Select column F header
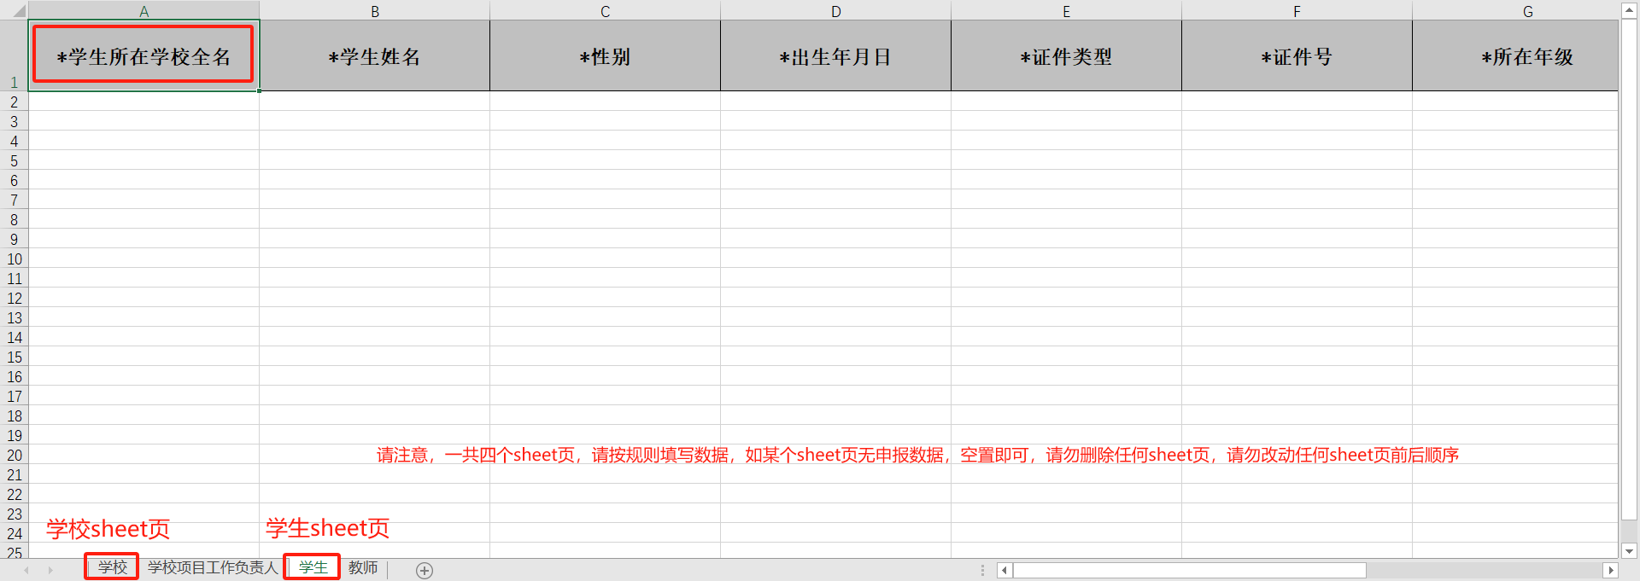 [x=1297, y=11]
